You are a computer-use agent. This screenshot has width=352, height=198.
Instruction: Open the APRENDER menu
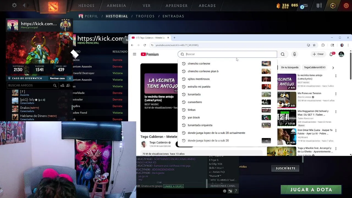coord(177,5)
